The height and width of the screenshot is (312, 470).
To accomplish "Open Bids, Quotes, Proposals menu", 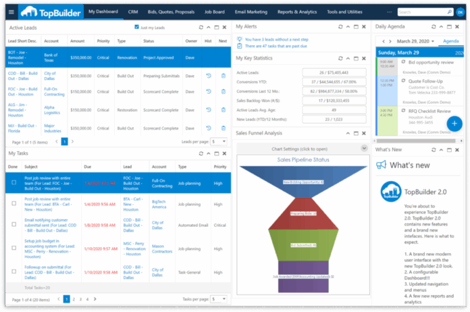I will [171, 12].
